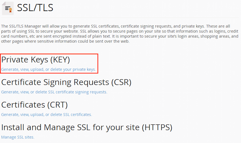Click the (CSR) abbreviation in the heading
The height and width of the screenshot is (143, 241).
point(121,82)
